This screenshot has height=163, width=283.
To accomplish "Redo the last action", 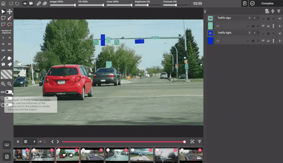I will pos(17,4).
